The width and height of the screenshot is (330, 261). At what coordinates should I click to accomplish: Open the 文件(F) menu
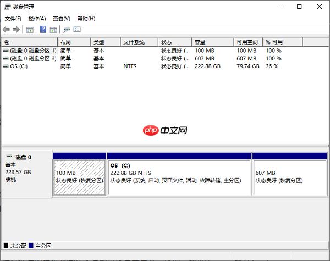pyautogui.click(x=13, y=19)
